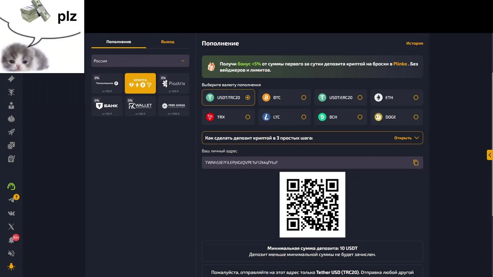Open the green support headset icon
The width and height of the screenshot is (493, 277).
(x=11, y=187)
